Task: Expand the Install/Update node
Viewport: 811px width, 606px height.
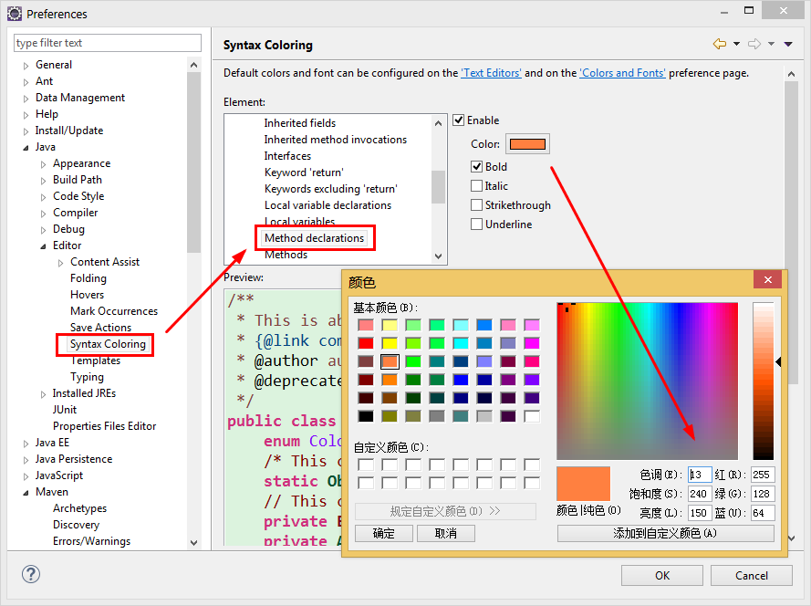Action: [x=26, y=131]
